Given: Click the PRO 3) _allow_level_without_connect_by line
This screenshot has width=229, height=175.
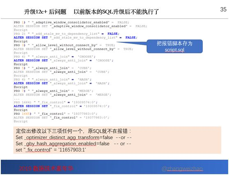Looking at the screenshot, I should pos(64,45).
